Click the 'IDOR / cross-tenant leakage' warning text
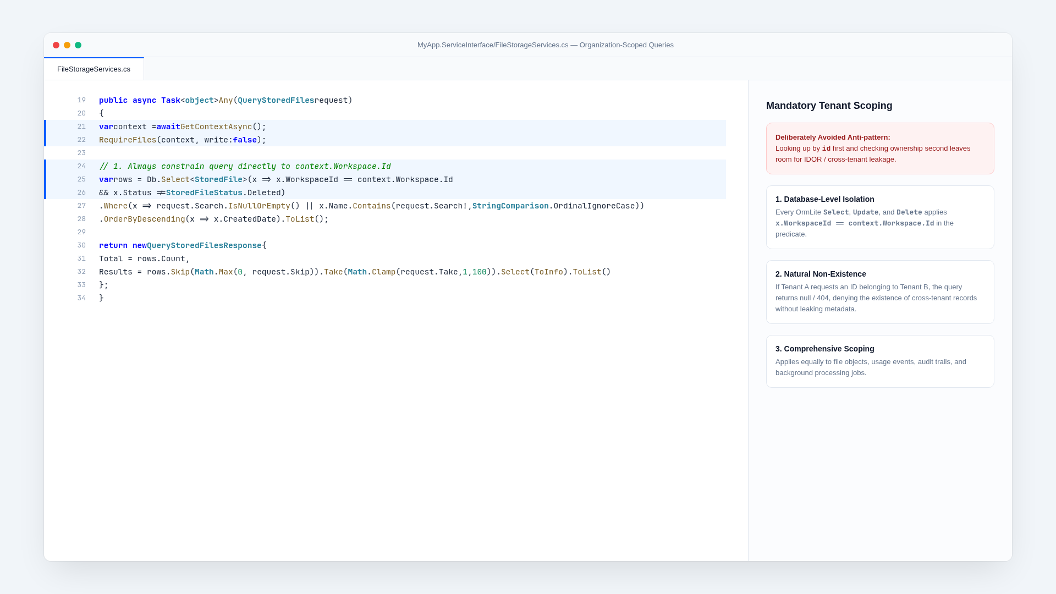The image size is (1056, 594). pyautogui.click(x=849, y=159)
